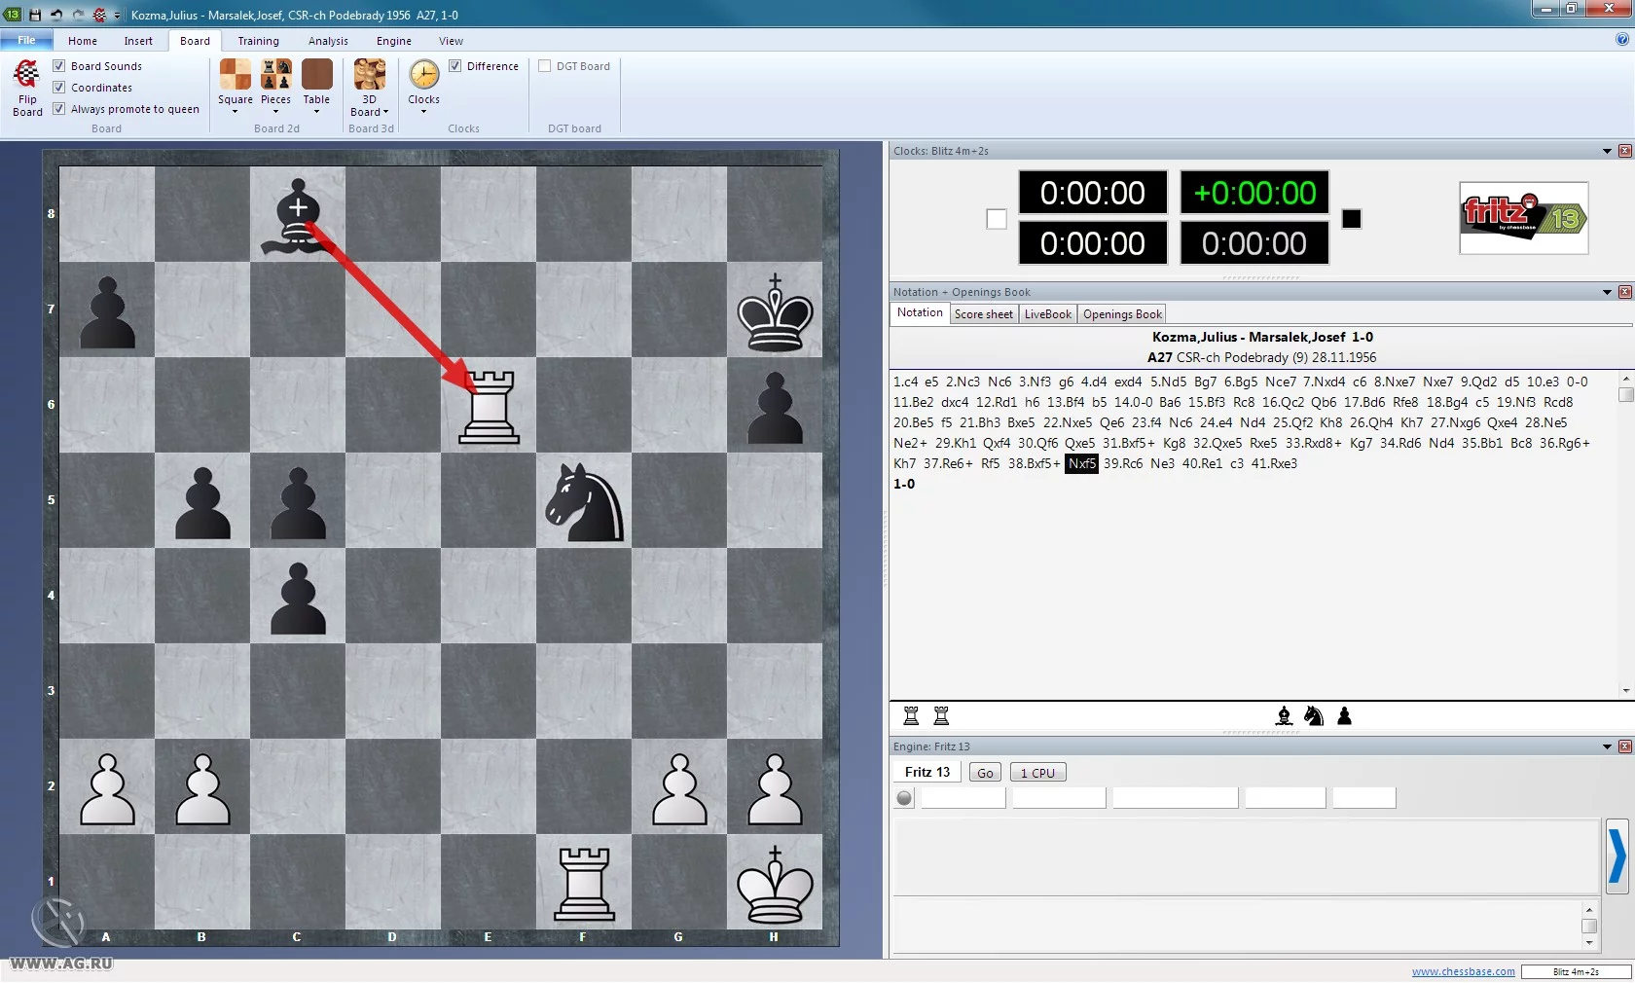Viewport: 1635px width, 983px height.
Task: Open the File menu
Action: (26, 40)
